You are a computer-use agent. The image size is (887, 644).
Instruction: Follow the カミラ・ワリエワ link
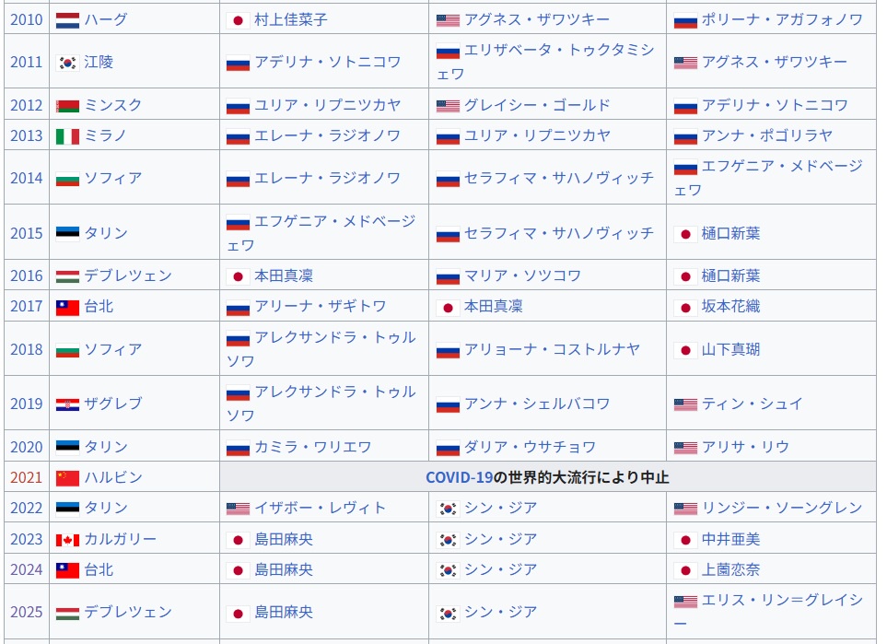(x=312, y=447)
